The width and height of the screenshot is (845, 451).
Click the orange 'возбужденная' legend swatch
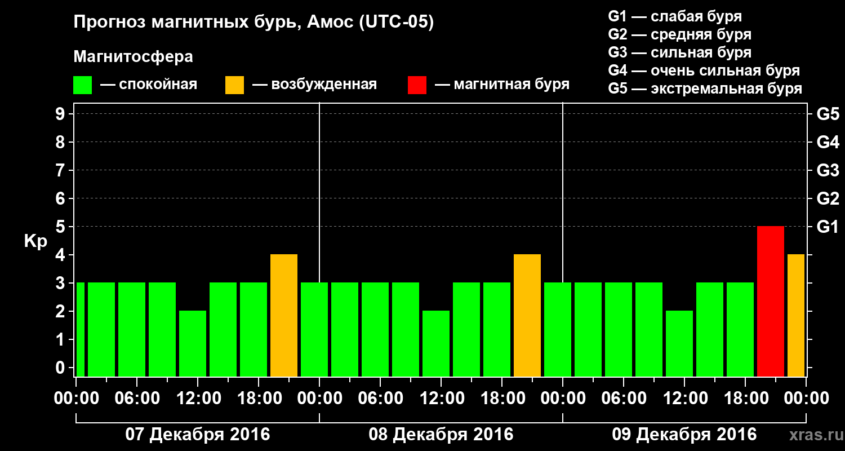pyautogui.click(x=234, y=85)
